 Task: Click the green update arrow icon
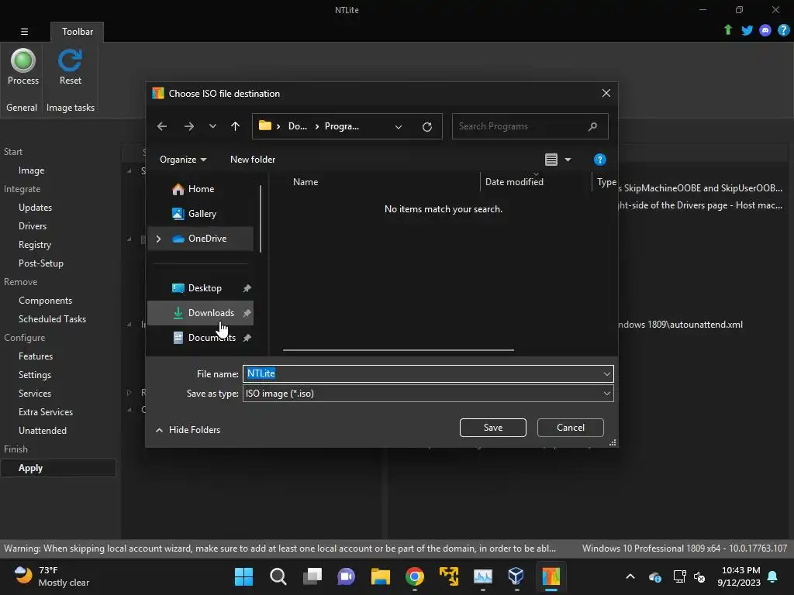coord(727,30)
